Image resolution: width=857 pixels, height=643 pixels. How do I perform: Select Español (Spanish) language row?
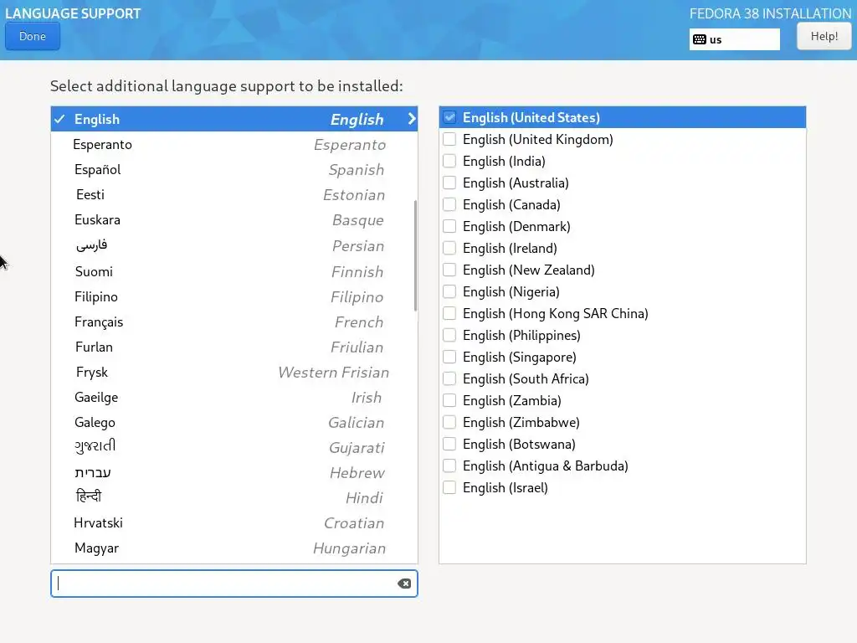pyautogui.click(x=234, y=169)
